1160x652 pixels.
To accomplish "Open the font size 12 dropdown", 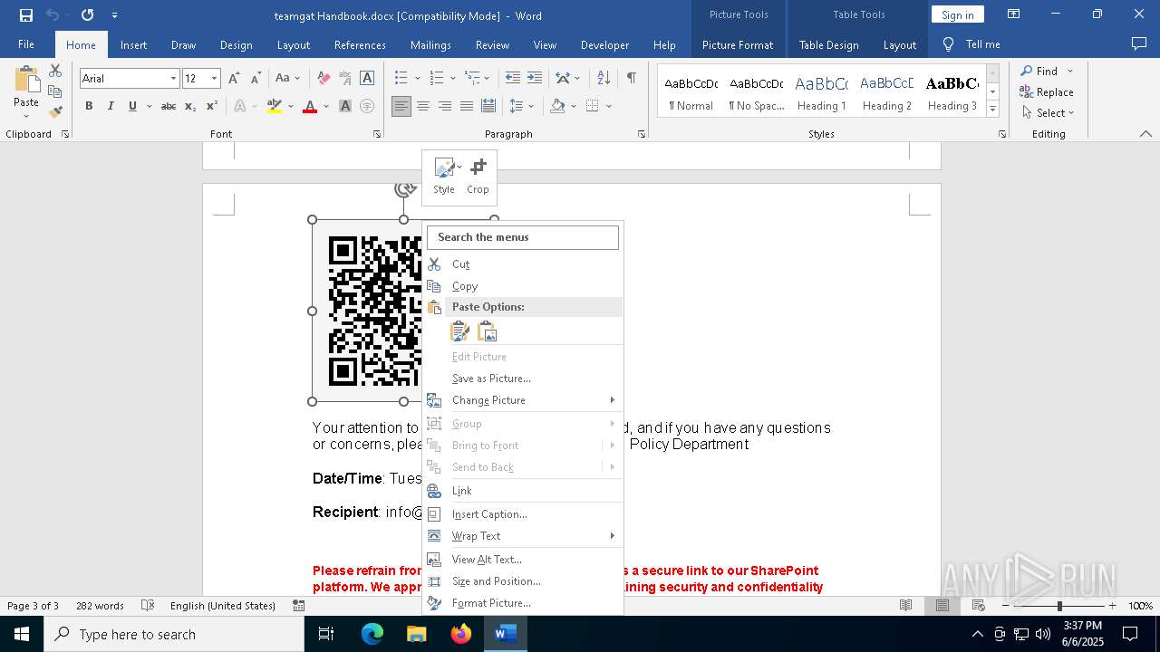I will coord(215,79).
